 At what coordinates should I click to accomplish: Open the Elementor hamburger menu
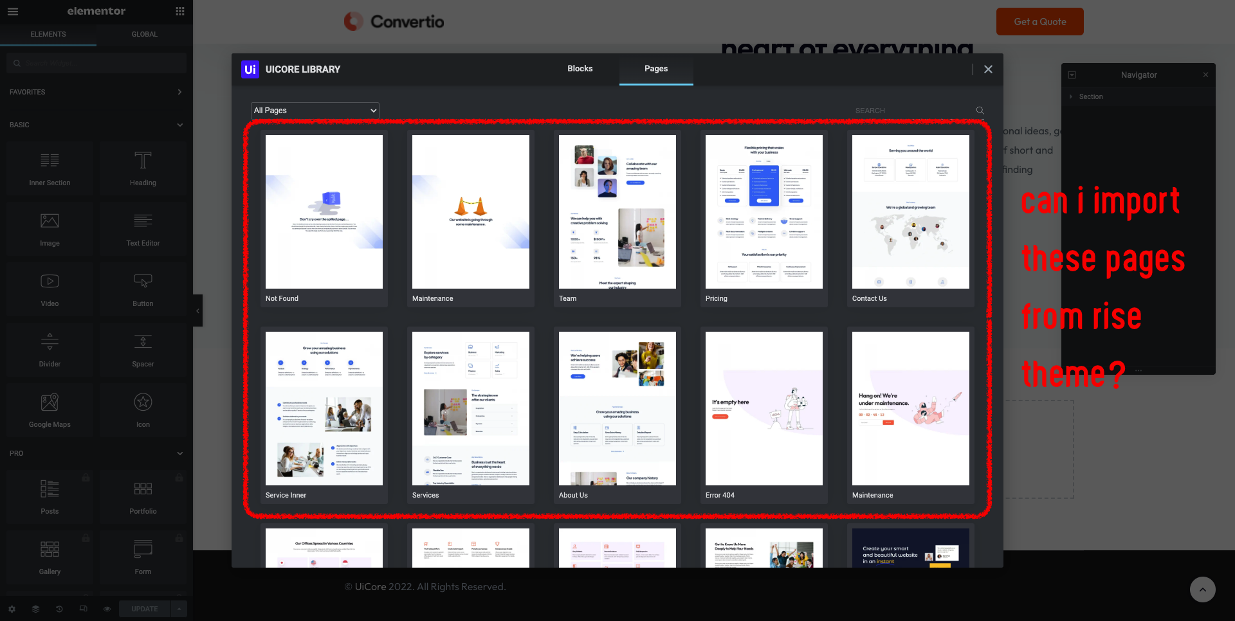(x=13, y=12)
